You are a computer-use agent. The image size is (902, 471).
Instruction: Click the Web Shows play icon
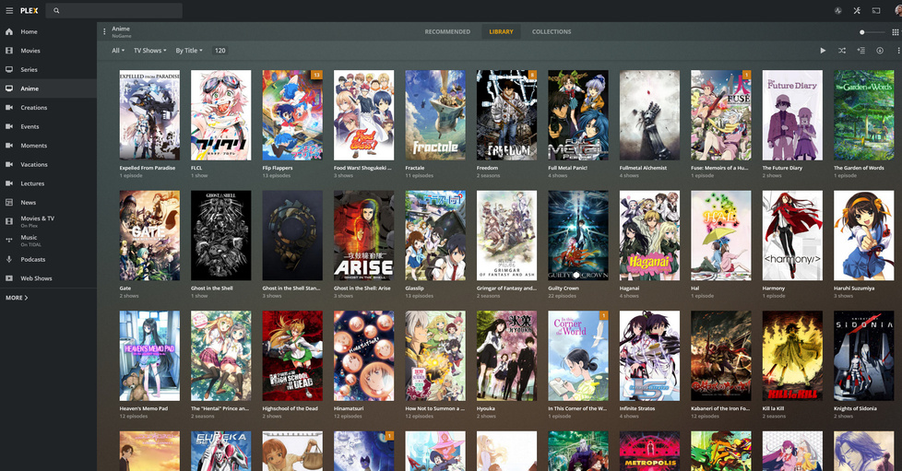click(x=9, y=278)
